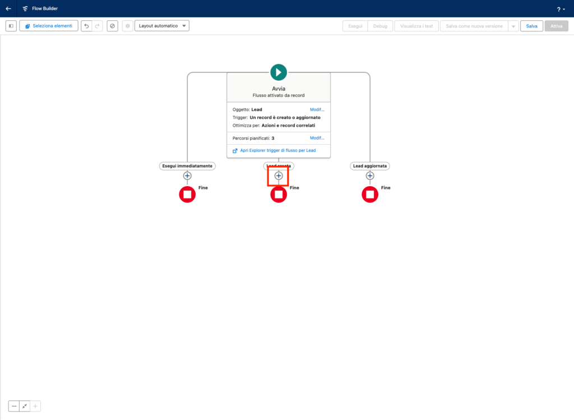The width and height of the screenshot is (574, 420).
Task: Toggle the left toolbox panel
Action: coord(11,26)
